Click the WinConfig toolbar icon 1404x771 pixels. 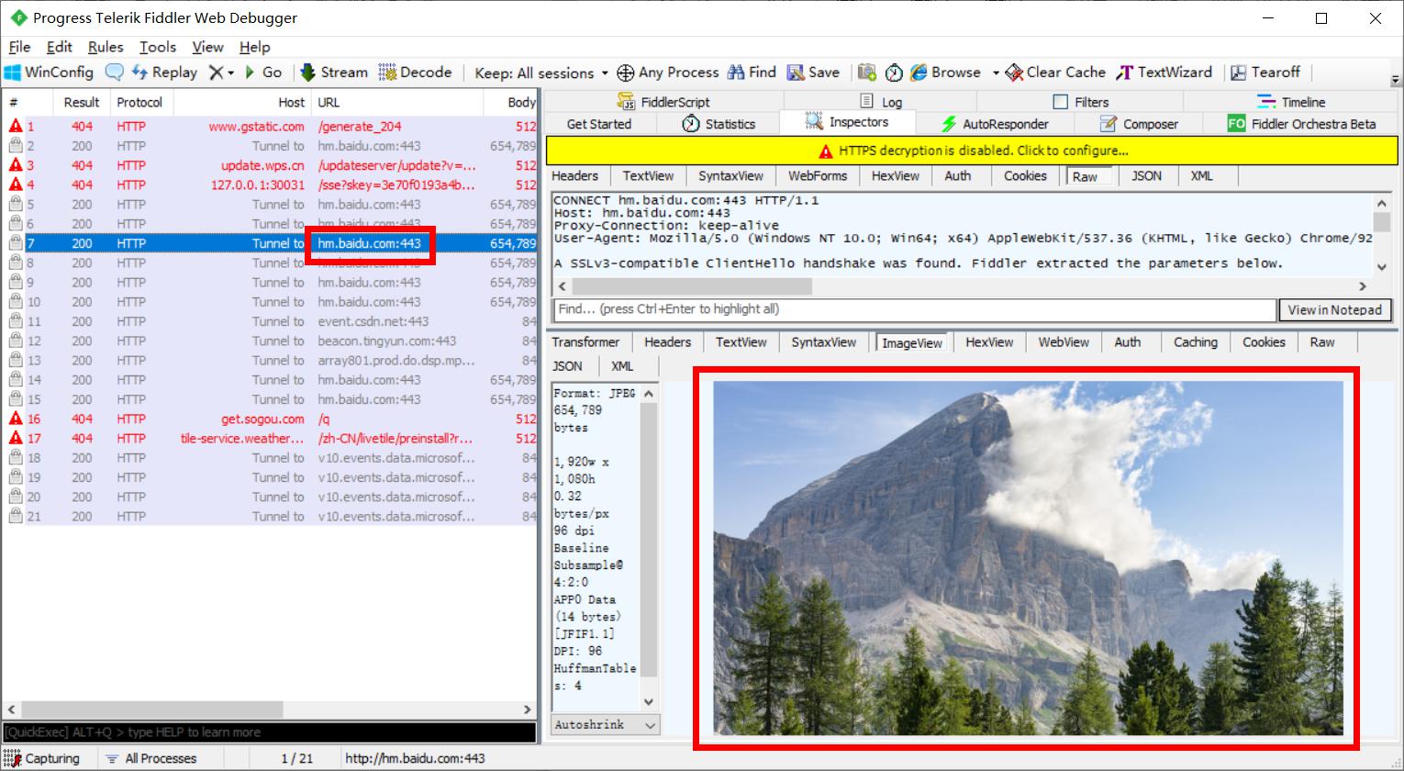(x=13, y=73)
